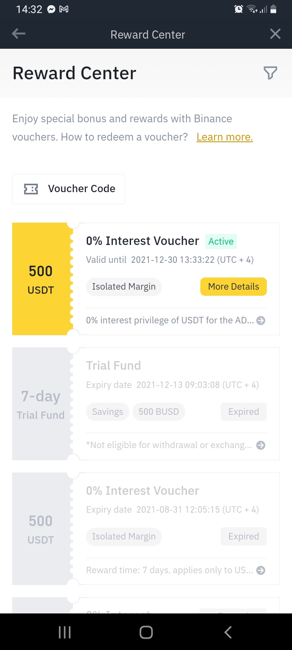Tap the Voucher Code button
The image size is (292, 650).
pyautogui.click(x=69, y=189)
